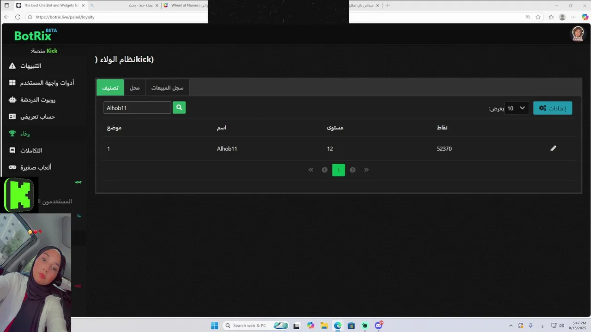The height and width of the screenshot is (332, 591).
Task: Click the Kick logo overlay image
Action: [x=19, y=195]
